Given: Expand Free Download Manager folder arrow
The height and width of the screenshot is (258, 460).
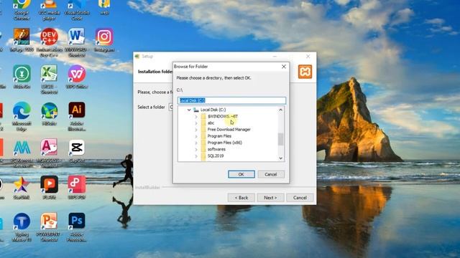Looking at the screenshot, I should pos(196,130).
